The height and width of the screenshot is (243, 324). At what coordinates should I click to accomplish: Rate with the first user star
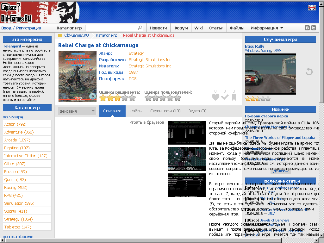click(x=148, y=98)
